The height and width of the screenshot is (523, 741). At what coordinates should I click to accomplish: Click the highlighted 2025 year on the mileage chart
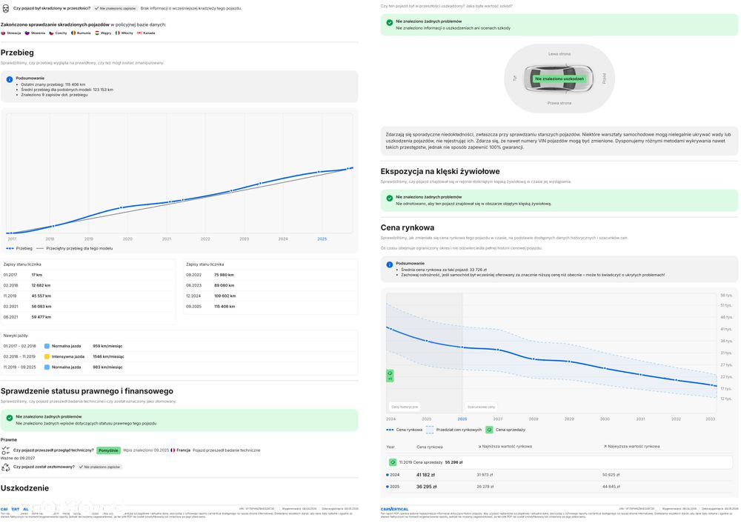click(322, 239)
